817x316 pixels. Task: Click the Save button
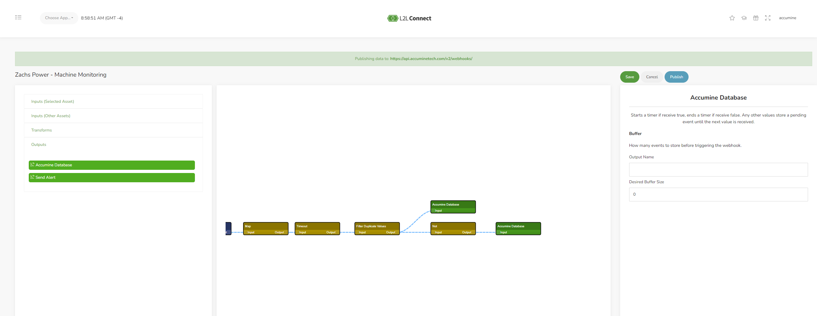click(629, 77)
